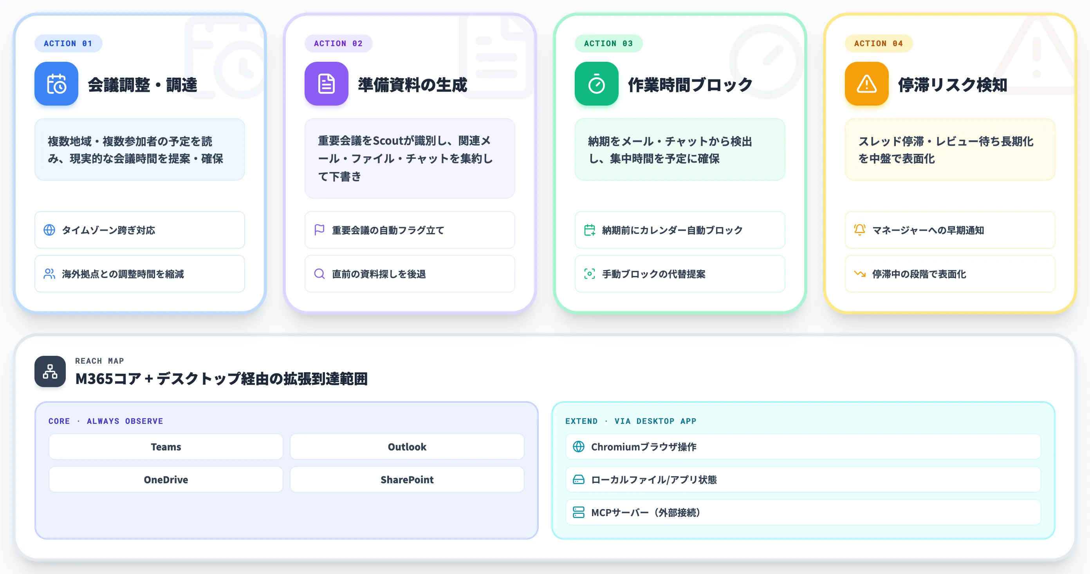
Task: Click the hard drive icon next to ローカルファイル/アプリ状態
Action: [x=578, y=479]
